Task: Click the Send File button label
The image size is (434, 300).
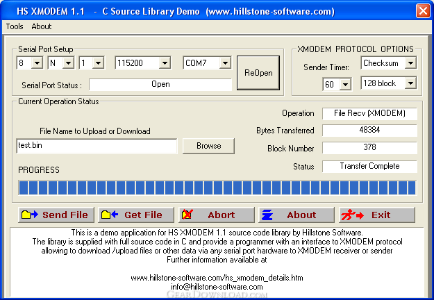Action: pyautogui.click(x=65, y=215)
